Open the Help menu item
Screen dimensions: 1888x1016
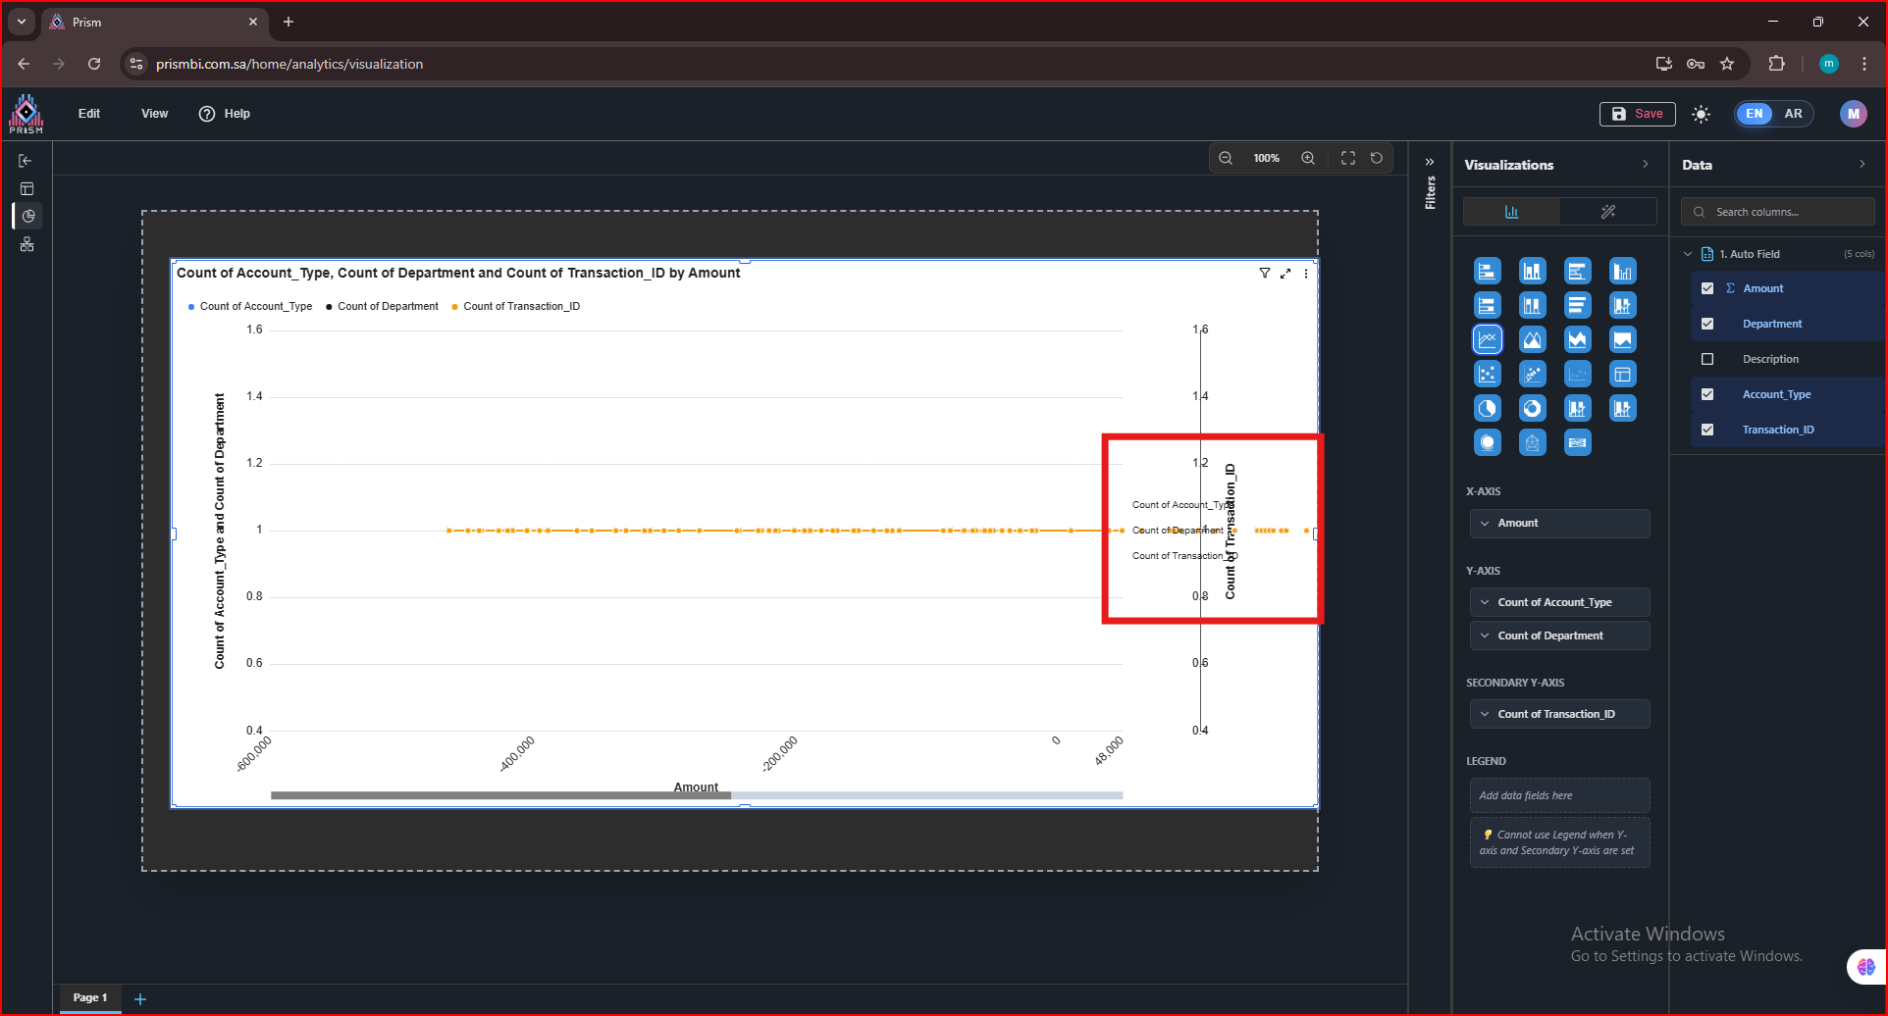(x=225, y=114)
